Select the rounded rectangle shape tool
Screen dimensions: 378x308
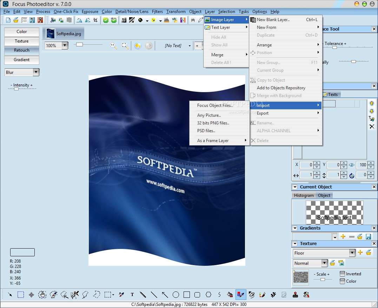[197, 295]
